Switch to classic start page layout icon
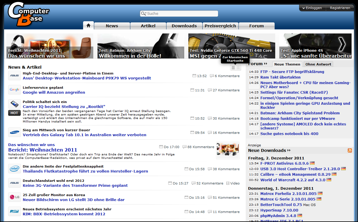This screenshot has width=358, height=222. [x=236, y=68]
